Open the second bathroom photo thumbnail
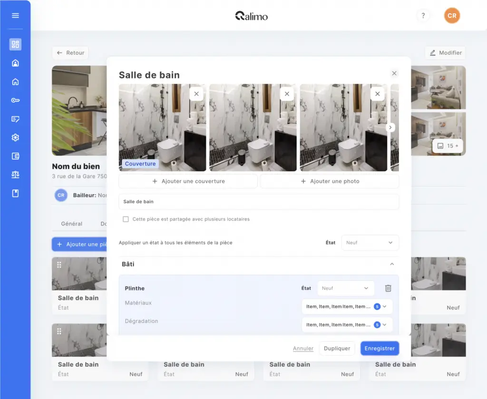Image resolution: width=487 pixels, height=399 pixels. click(x=253, y=127)
